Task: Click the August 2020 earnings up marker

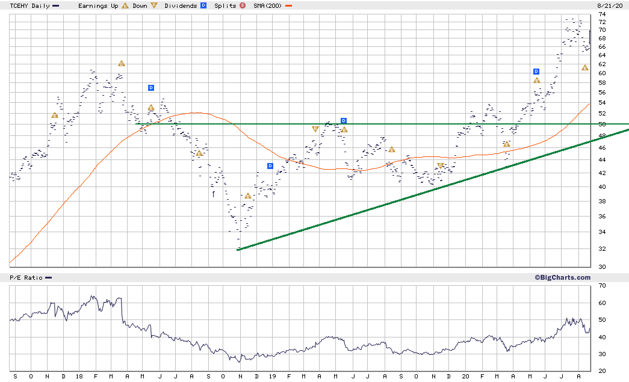Action: [x=584, y=68]
